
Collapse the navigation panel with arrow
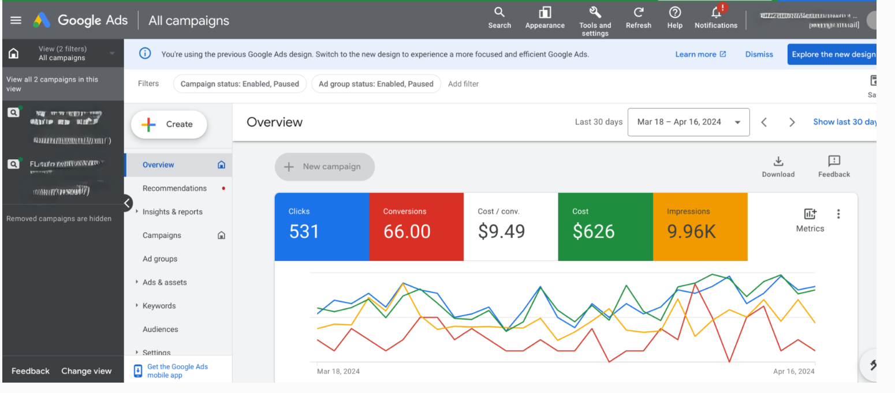coord(127,203)
